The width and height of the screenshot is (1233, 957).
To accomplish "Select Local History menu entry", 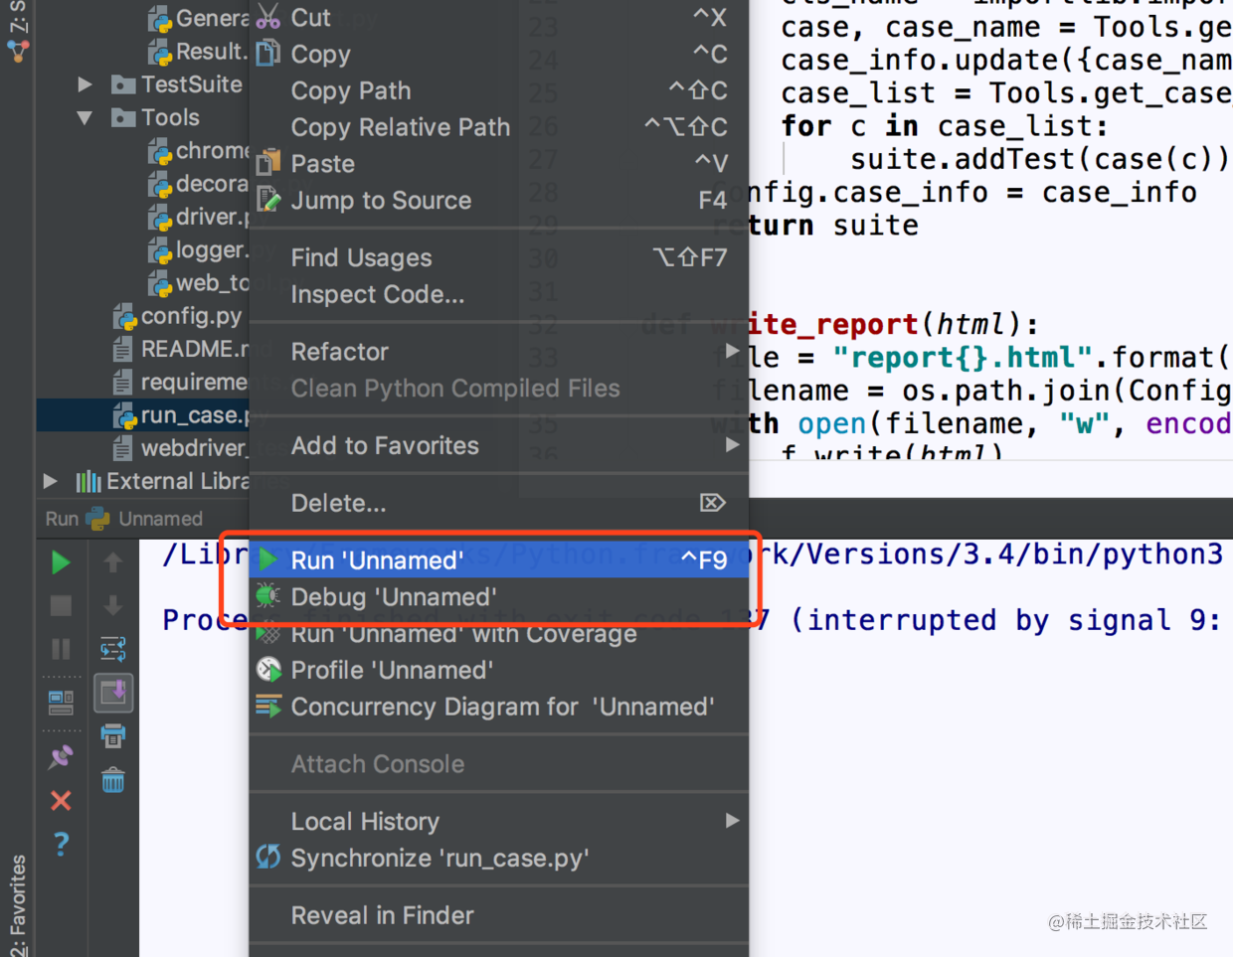I will click(498, 821).
